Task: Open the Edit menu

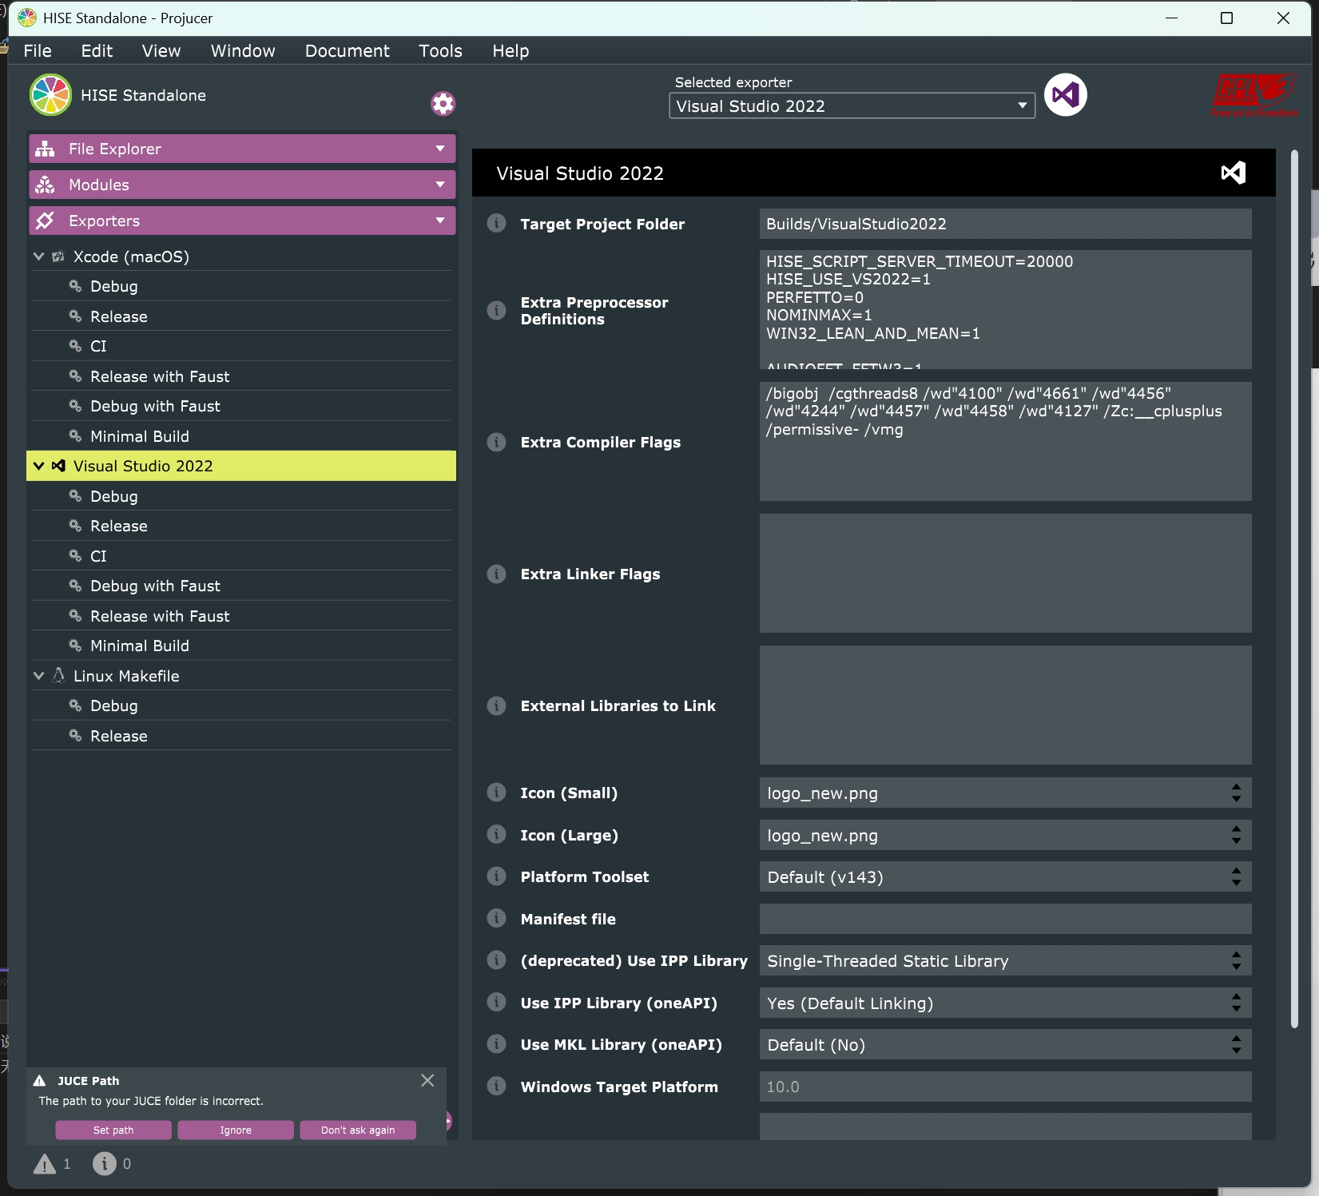Action: [x=97, y=50]
